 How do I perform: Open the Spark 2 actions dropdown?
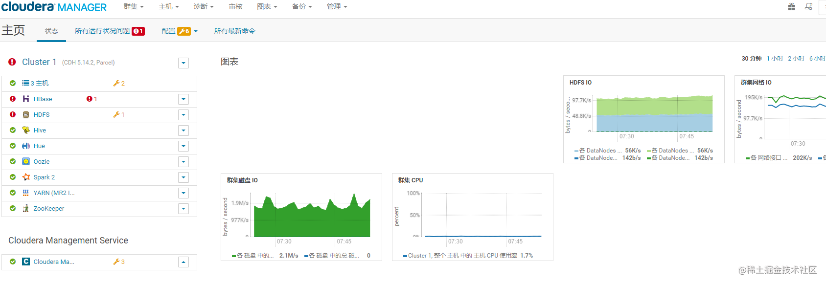click(x=184, y=177)
